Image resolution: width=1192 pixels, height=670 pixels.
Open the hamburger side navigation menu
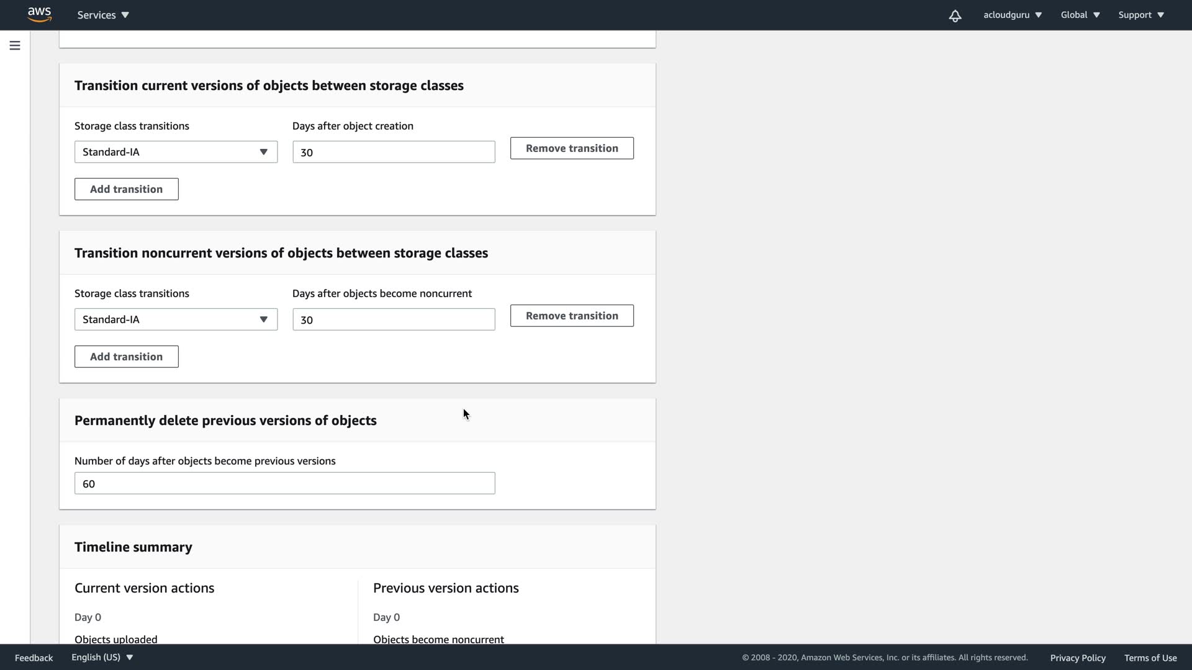point(15,45)
